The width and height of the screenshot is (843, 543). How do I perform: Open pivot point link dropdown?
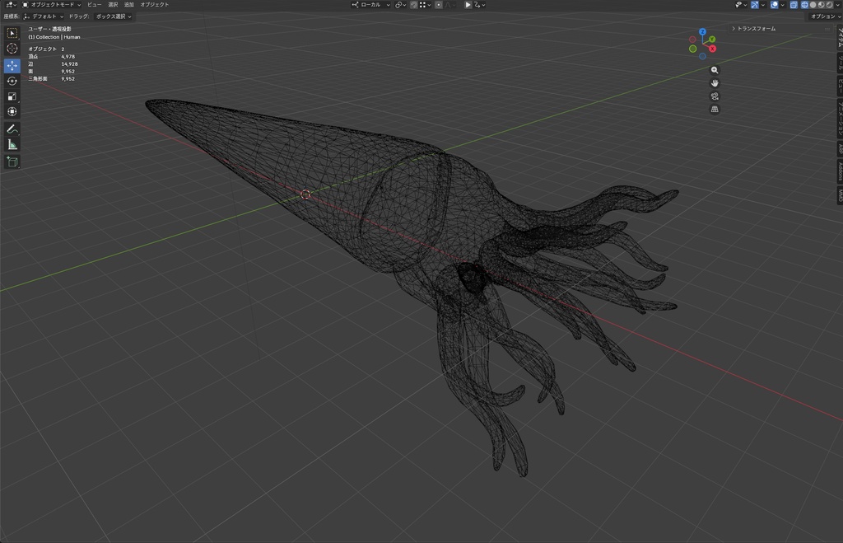401,5
